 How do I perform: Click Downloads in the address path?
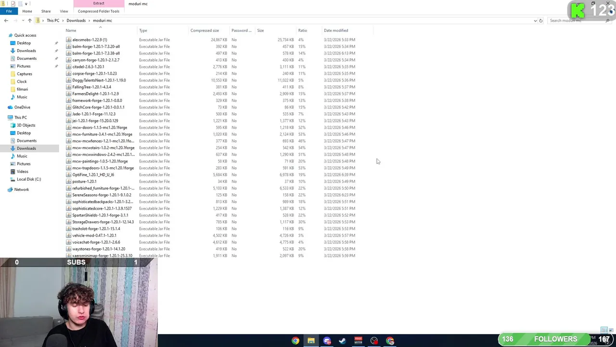76,21
